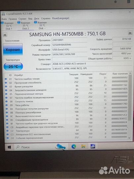Select row 0C Включения/отключения
This screenshot has height=179, width=134.
tap(66, 116)
